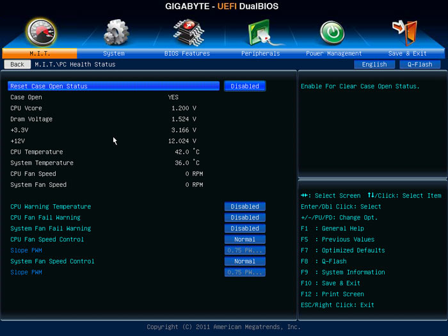The width and height of the screenshot is (448, 336).
Task: Click the Save & Exit door icon
Action: click(x=405, y=32)
